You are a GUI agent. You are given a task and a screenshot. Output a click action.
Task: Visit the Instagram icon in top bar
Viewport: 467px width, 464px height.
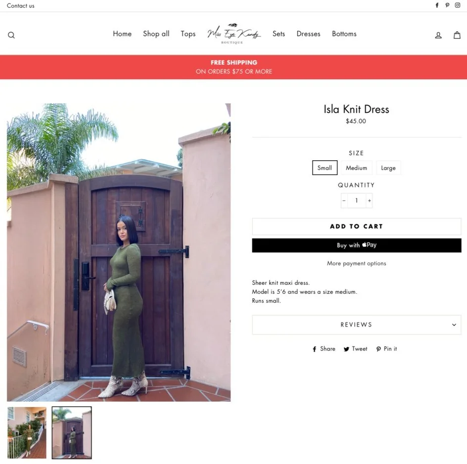pyautogui.click(x=458, y=5)
